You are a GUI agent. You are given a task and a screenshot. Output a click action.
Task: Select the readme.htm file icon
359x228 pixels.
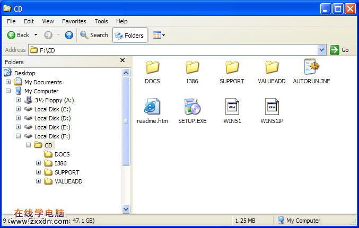click(152, 107)
